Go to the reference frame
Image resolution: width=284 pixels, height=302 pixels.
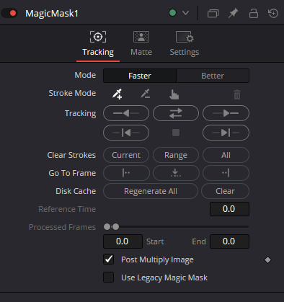(x=176, y=173)
